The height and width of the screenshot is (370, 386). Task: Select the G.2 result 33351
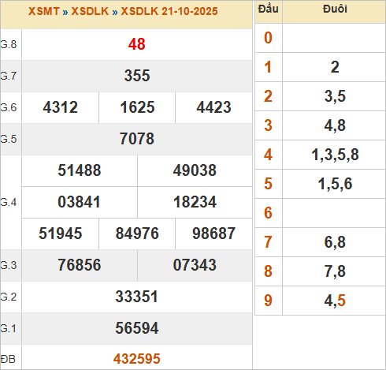pyautogui.click(x=136, y=297)
